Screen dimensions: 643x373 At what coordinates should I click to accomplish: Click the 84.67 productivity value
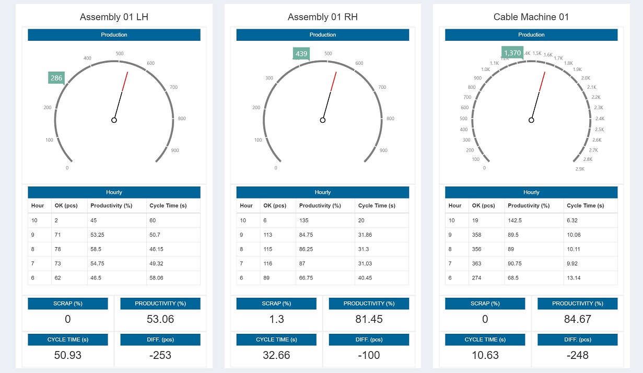577,319
